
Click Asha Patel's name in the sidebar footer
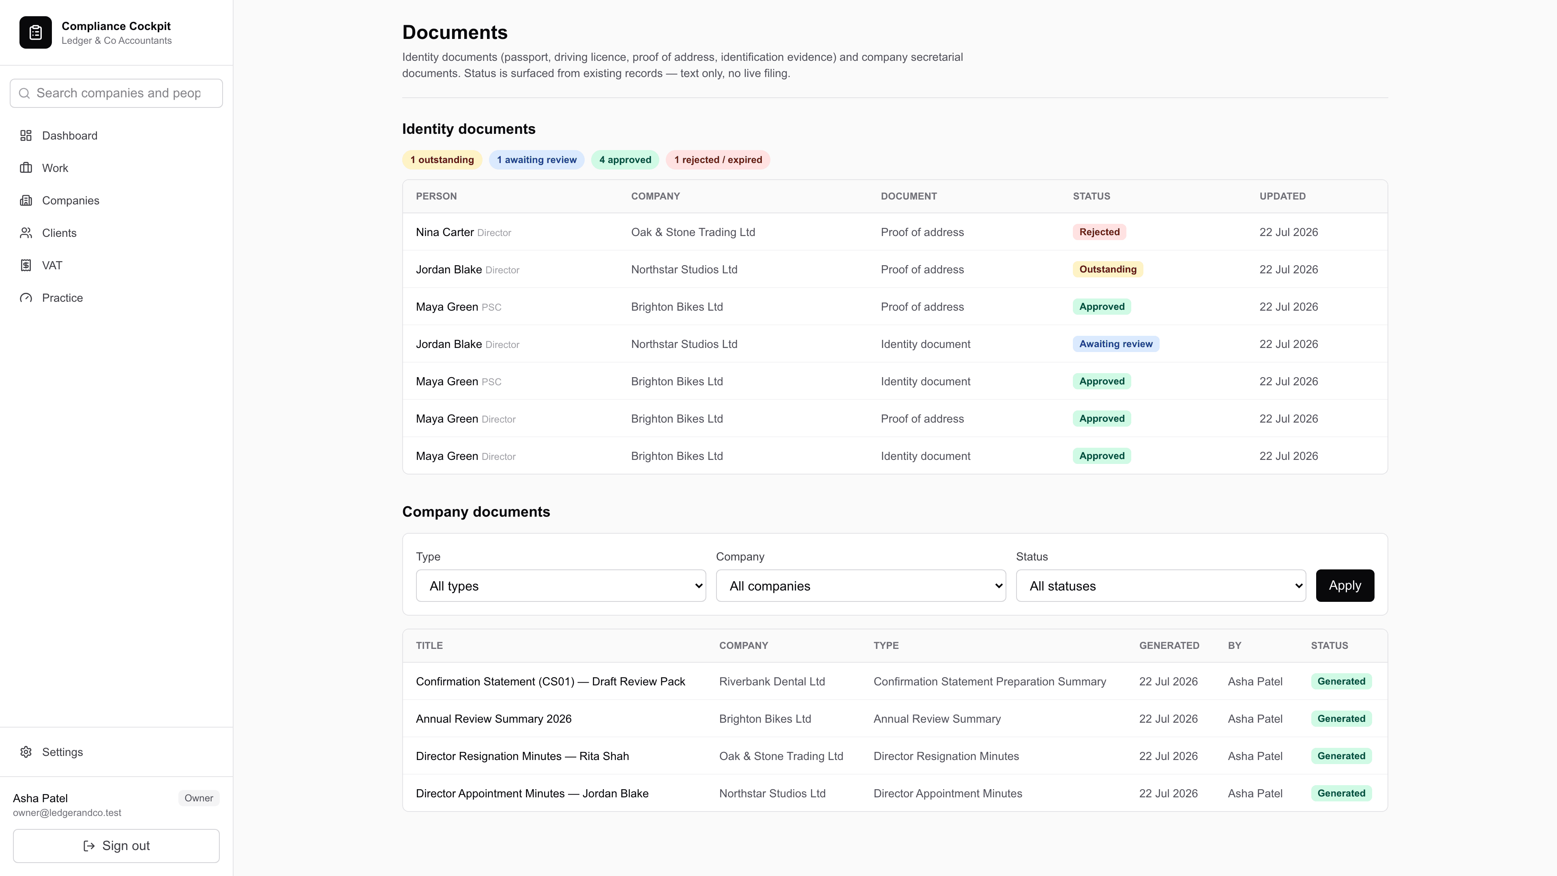(x=41, y=798)
